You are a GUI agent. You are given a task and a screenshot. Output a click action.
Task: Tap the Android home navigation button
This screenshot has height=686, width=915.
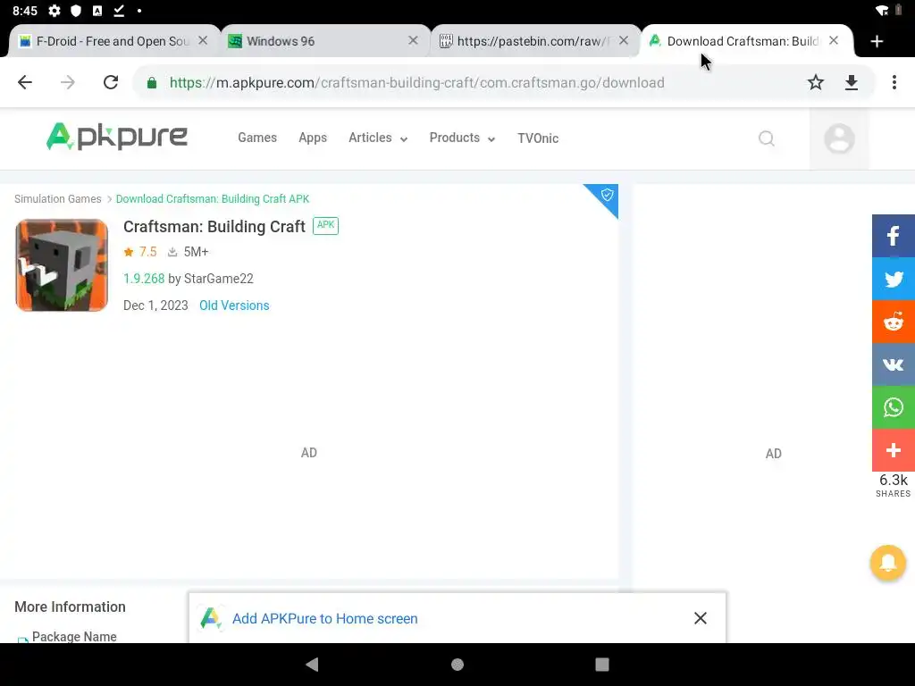point(457,665)
